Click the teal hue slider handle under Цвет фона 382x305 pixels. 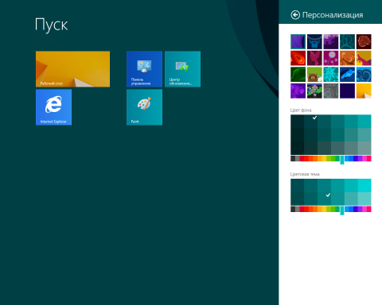tap(342, 160)
